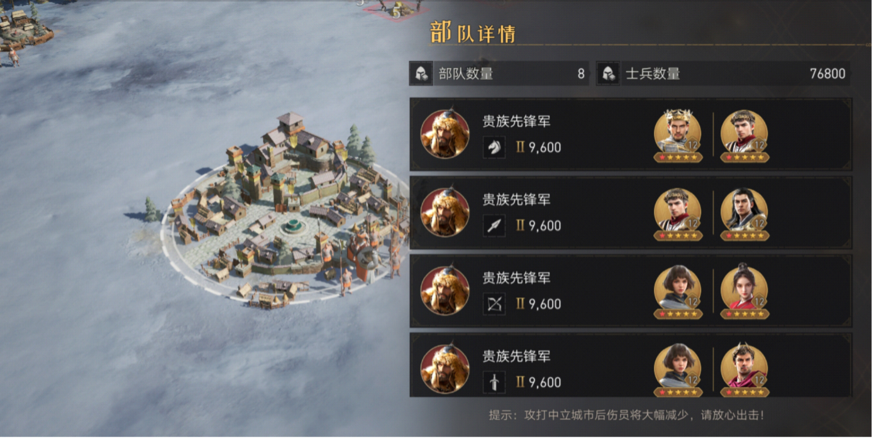Image resolution: width=874 pixels, height=439 pixels.
Task: Click the bow archer troop type icon
Action: 494,304
